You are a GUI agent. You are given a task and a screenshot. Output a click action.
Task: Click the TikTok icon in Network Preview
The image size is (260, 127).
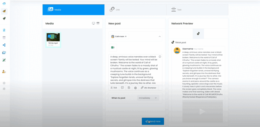click(x=198, y=34)
